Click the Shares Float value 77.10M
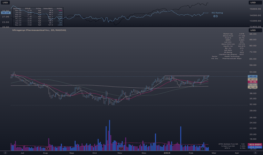263x155 pixels. pos(242,36)
